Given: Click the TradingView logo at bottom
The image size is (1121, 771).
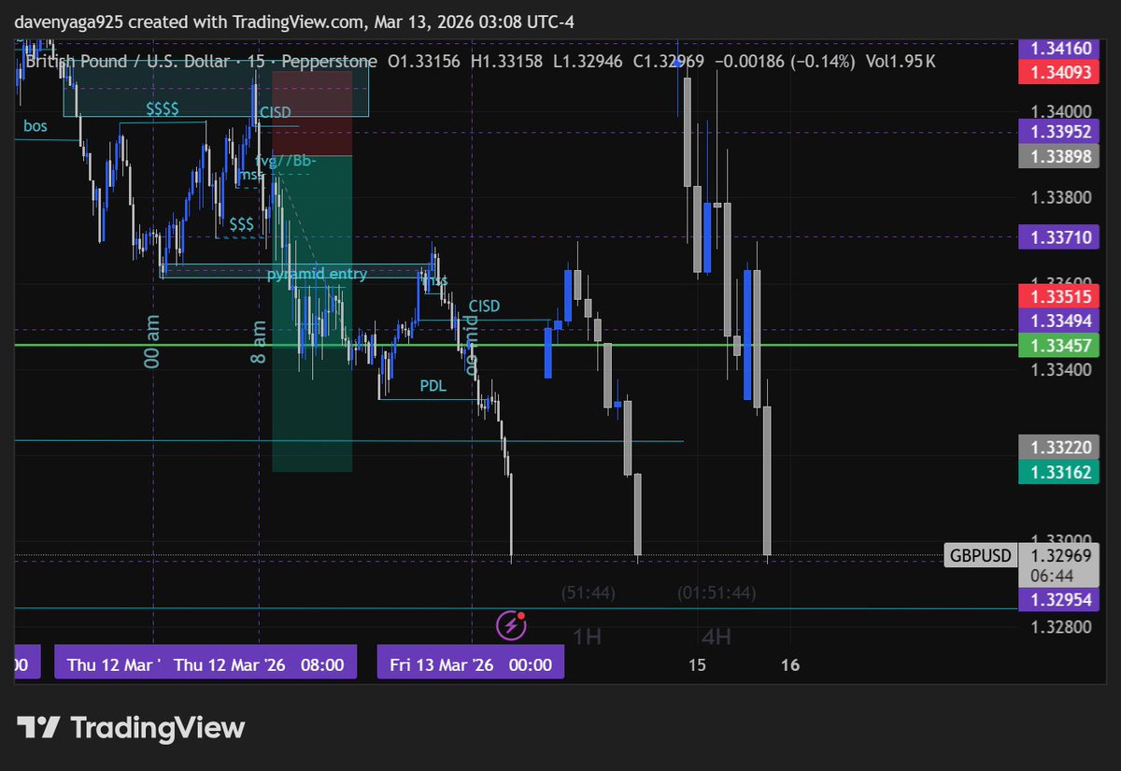Looking at the screenshot, I should tap(131, 727).
